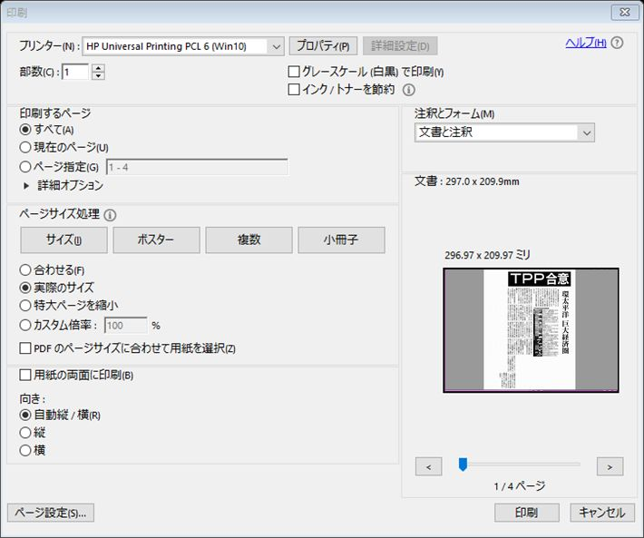Screen dimensions: 644x538
Task: Toggle 用紙の両面に印刷 checkbox
Action: click(25, 375)
